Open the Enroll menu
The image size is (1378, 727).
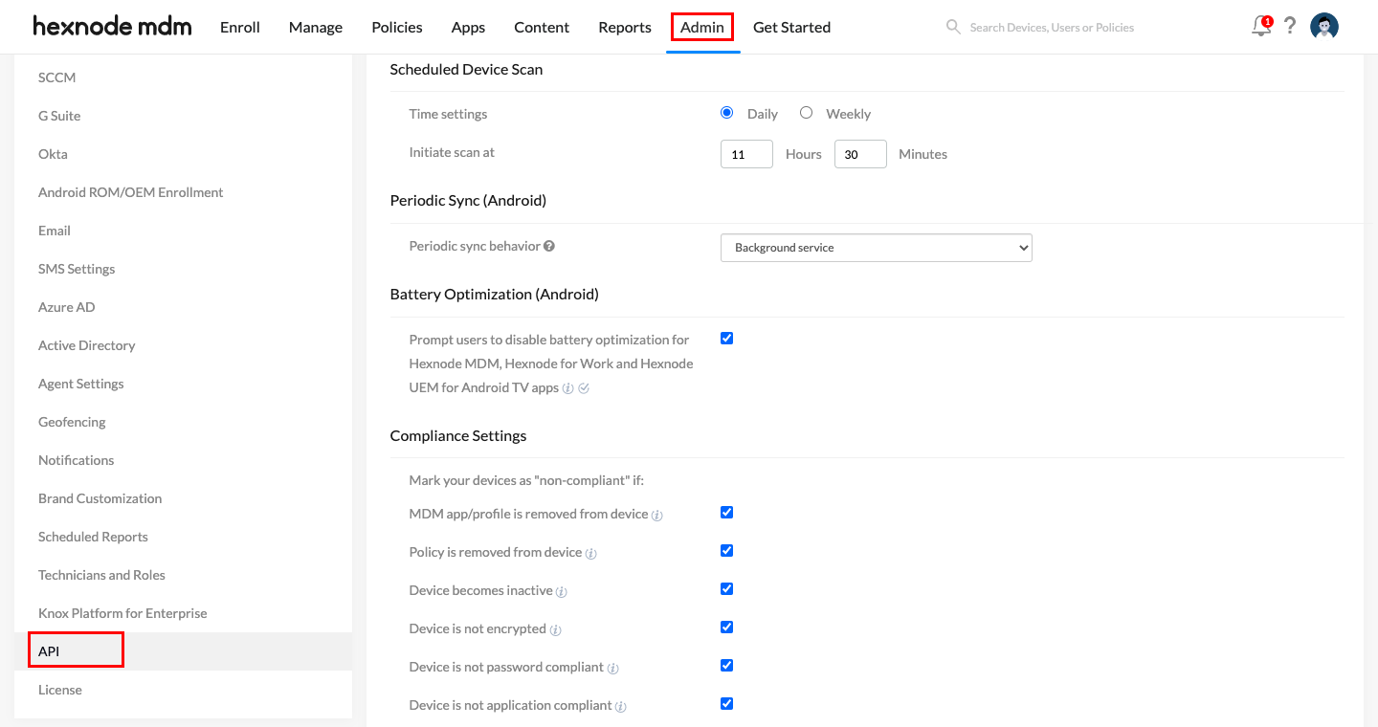tap(240, 27)
